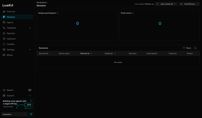Click the Participants column header

(x=152, y=53)
